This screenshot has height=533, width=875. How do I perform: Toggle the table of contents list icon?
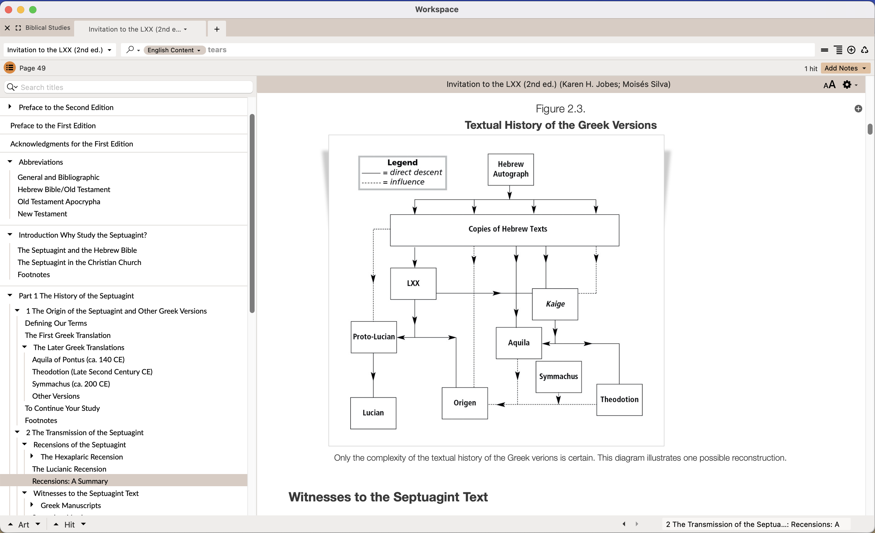10,67
